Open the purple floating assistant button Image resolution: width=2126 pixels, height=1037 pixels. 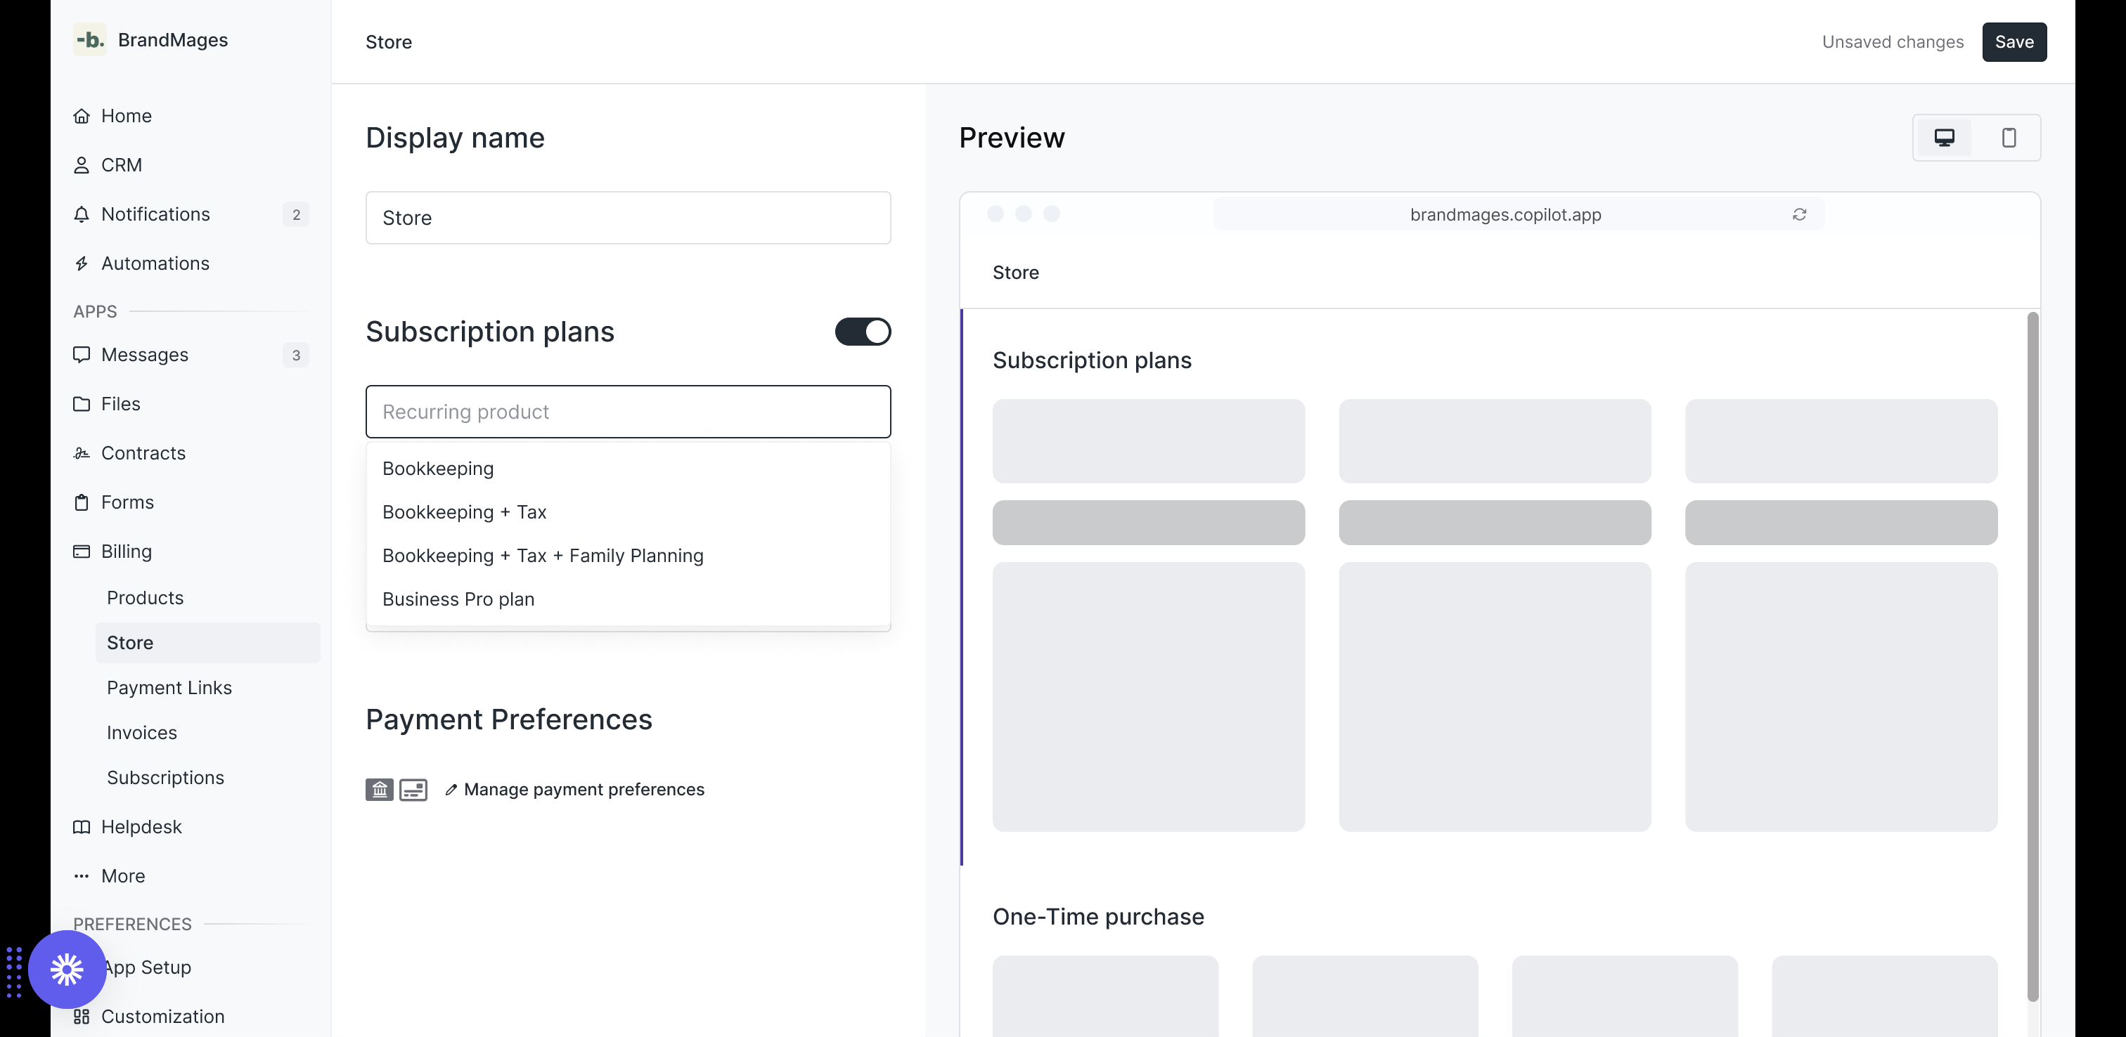(x=67, y=969)
